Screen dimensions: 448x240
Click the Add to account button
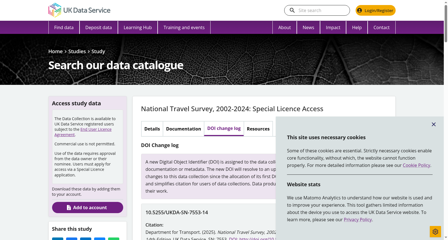[88, 208]
